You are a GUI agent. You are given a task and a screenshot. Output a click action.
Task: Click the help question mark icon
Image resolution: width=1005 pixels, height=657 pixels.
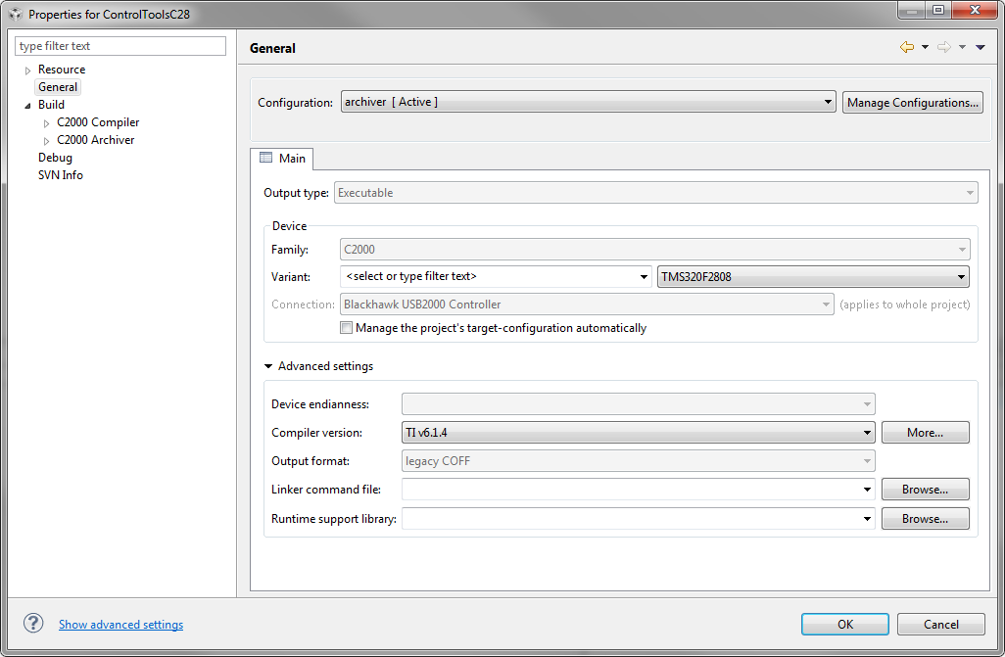pos(32,623)
